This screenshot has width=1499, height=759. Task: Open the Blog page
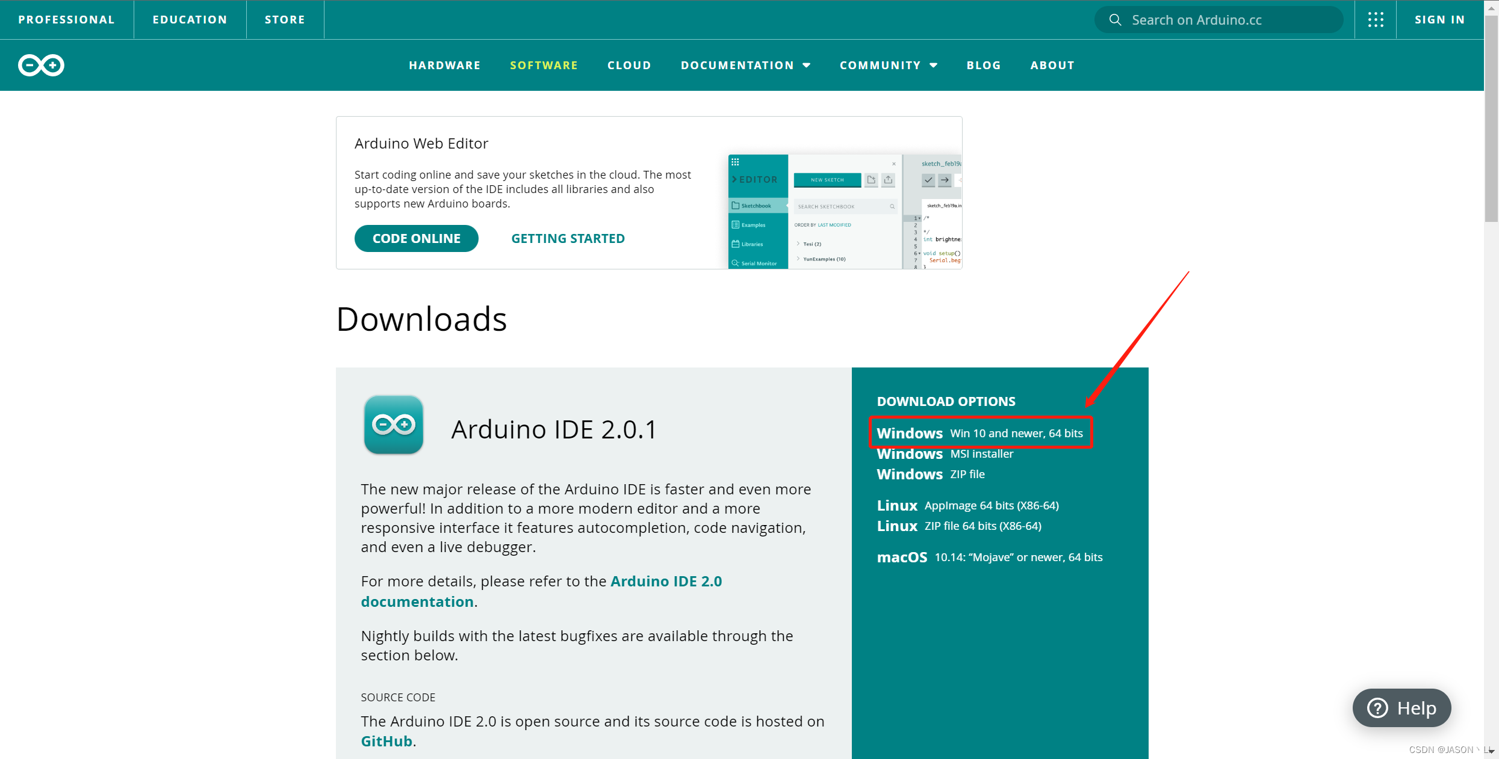(x=984, y=66)
